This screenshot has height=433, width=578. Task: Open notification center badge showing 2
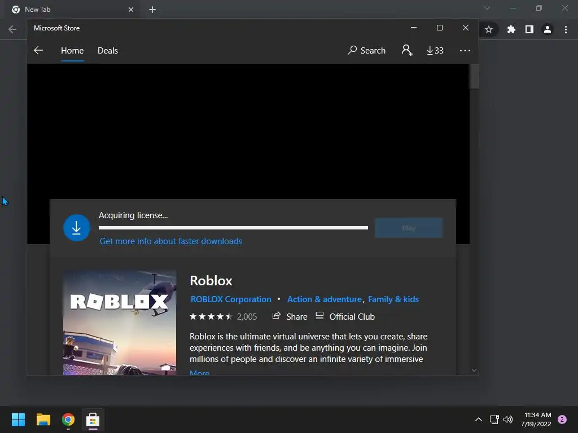click(562, 419)
